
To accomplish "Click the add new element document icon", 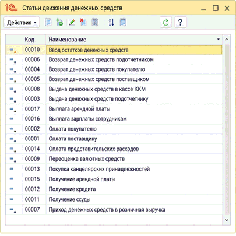I will (x=48, y=22).
